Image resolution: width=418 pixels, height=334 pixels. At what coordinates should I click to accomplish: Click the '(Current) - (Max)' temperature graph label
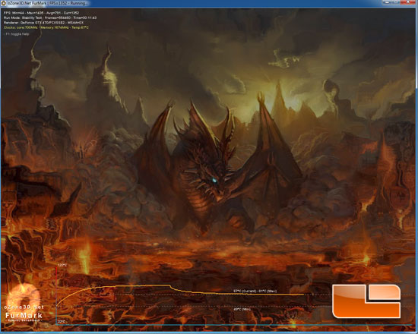click(255, 291)
